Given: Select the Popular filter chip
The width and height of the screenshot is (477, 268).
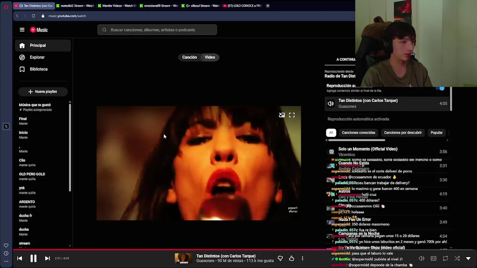Looking at the screenshot, I should 437,133.
